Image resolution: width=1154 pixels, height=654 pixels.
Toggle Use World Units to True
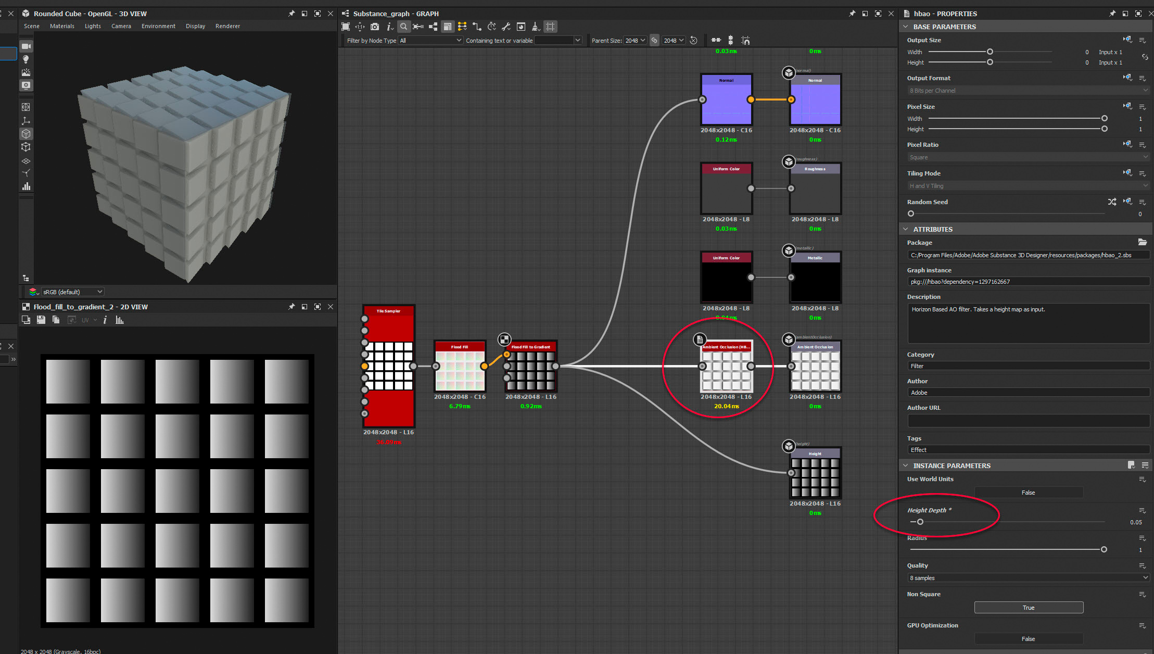(1027, 492)
